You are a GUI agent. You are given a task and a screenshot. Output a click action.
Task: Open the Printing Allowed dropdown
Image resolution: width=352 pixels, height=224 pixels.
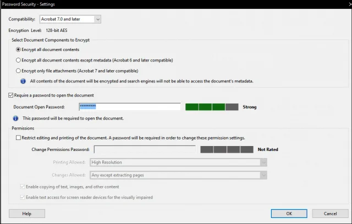tap(178, 162)
